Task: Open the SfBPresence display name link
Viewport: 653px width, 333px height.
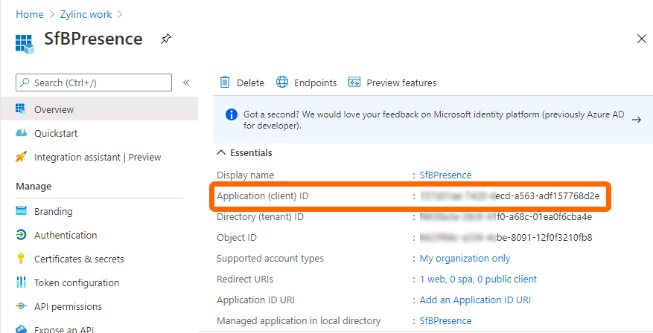Action: click(445, 175)
